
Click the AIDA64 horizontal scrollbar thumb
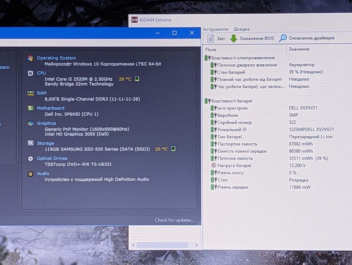[x=162, y=245]
